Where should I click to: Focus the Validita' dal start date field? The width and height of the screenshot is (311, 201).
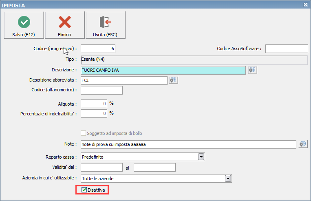[x=101, y=167]
